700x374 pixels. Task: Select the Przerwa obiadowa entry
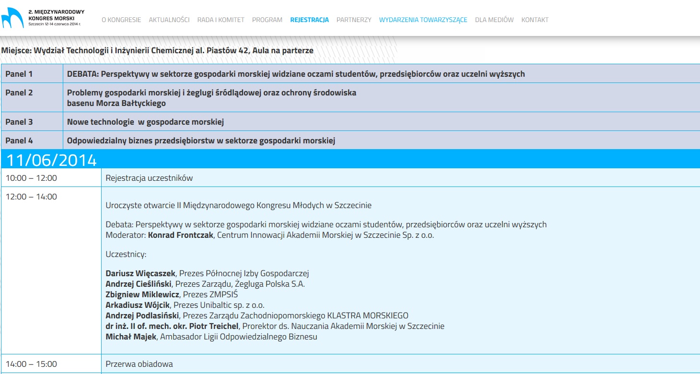pos(139,364)
